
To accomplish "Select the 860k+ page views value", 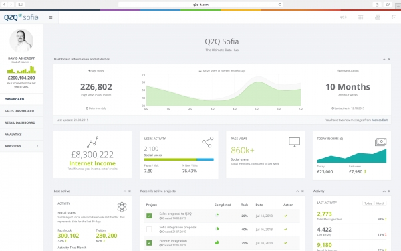I will click(x=243, y=150).
